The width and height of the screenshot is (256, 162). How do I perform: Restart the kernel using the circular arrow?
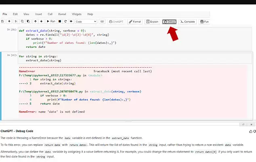coord(65,21)
